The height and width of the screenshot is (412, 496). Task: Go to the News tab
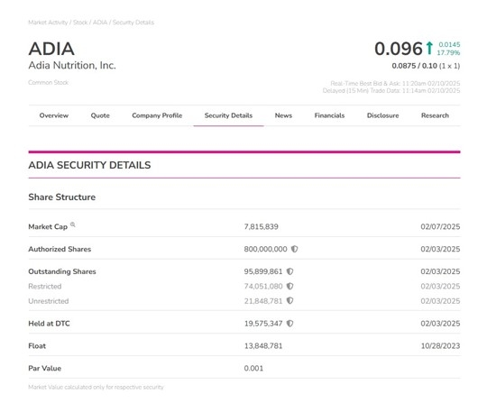tap(283, 115)
